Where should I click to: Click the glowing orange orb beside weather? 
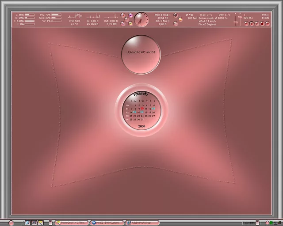180,19
